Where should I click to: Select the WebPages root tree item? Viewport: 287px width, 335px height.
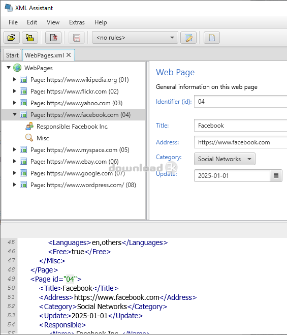[x=39, y=68]
